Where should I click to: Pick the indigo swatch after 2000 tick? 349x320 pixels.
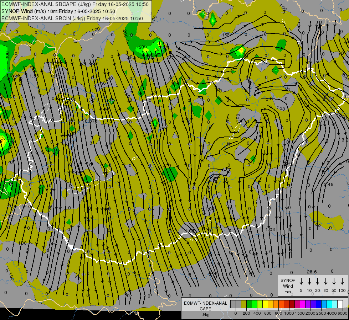(x=313, y=304)
